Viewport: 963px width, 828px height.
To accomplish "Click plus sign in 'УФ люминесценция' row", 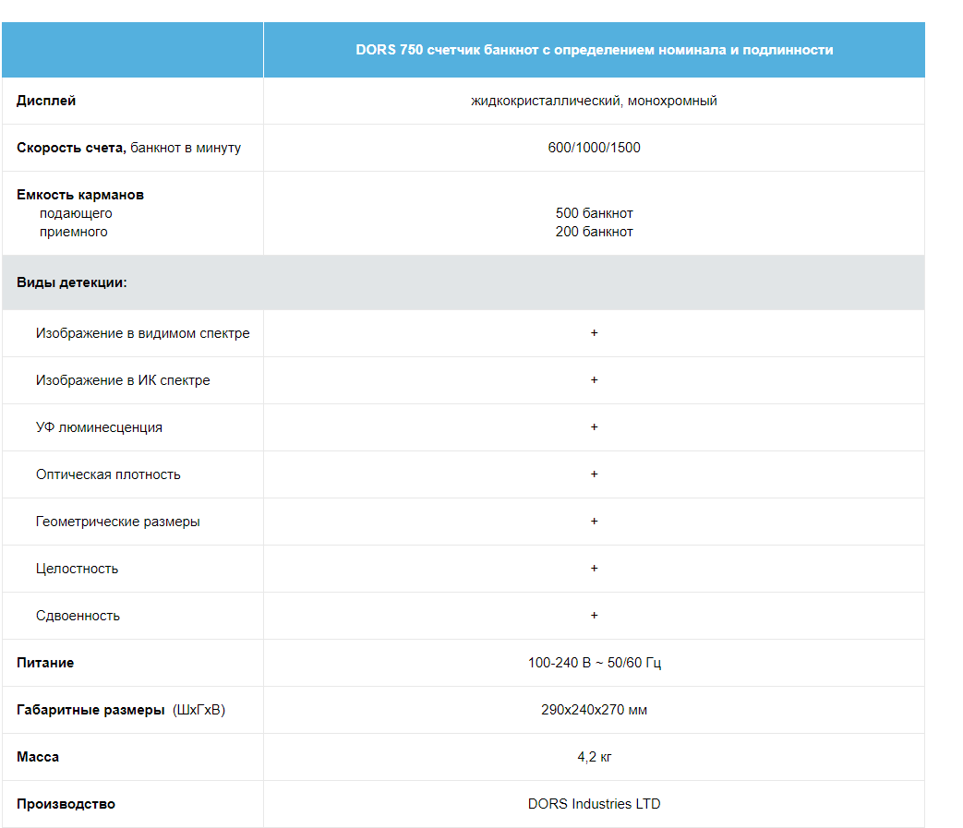I will click(x=594, y=426).
